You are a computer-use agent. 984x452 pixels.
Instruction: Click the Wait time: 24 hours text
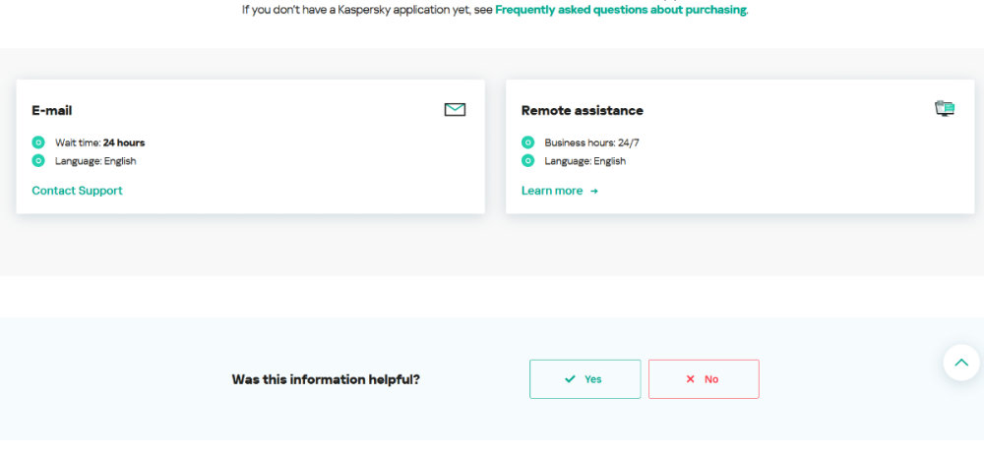[99, 142]
